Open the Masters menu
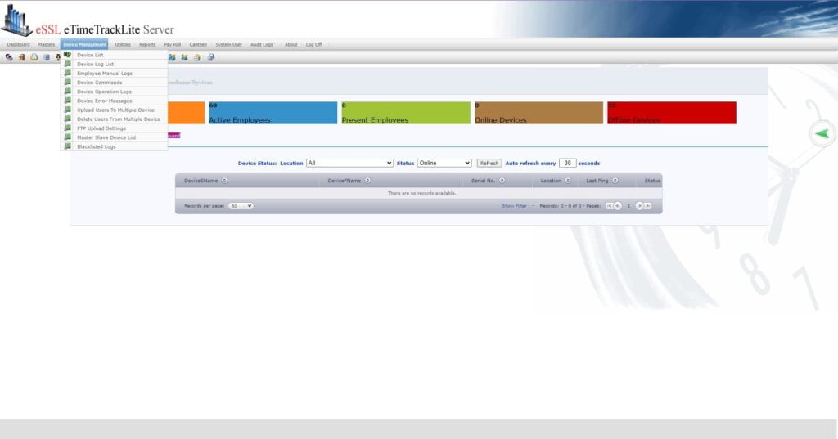838x439 pixels. 47,44
